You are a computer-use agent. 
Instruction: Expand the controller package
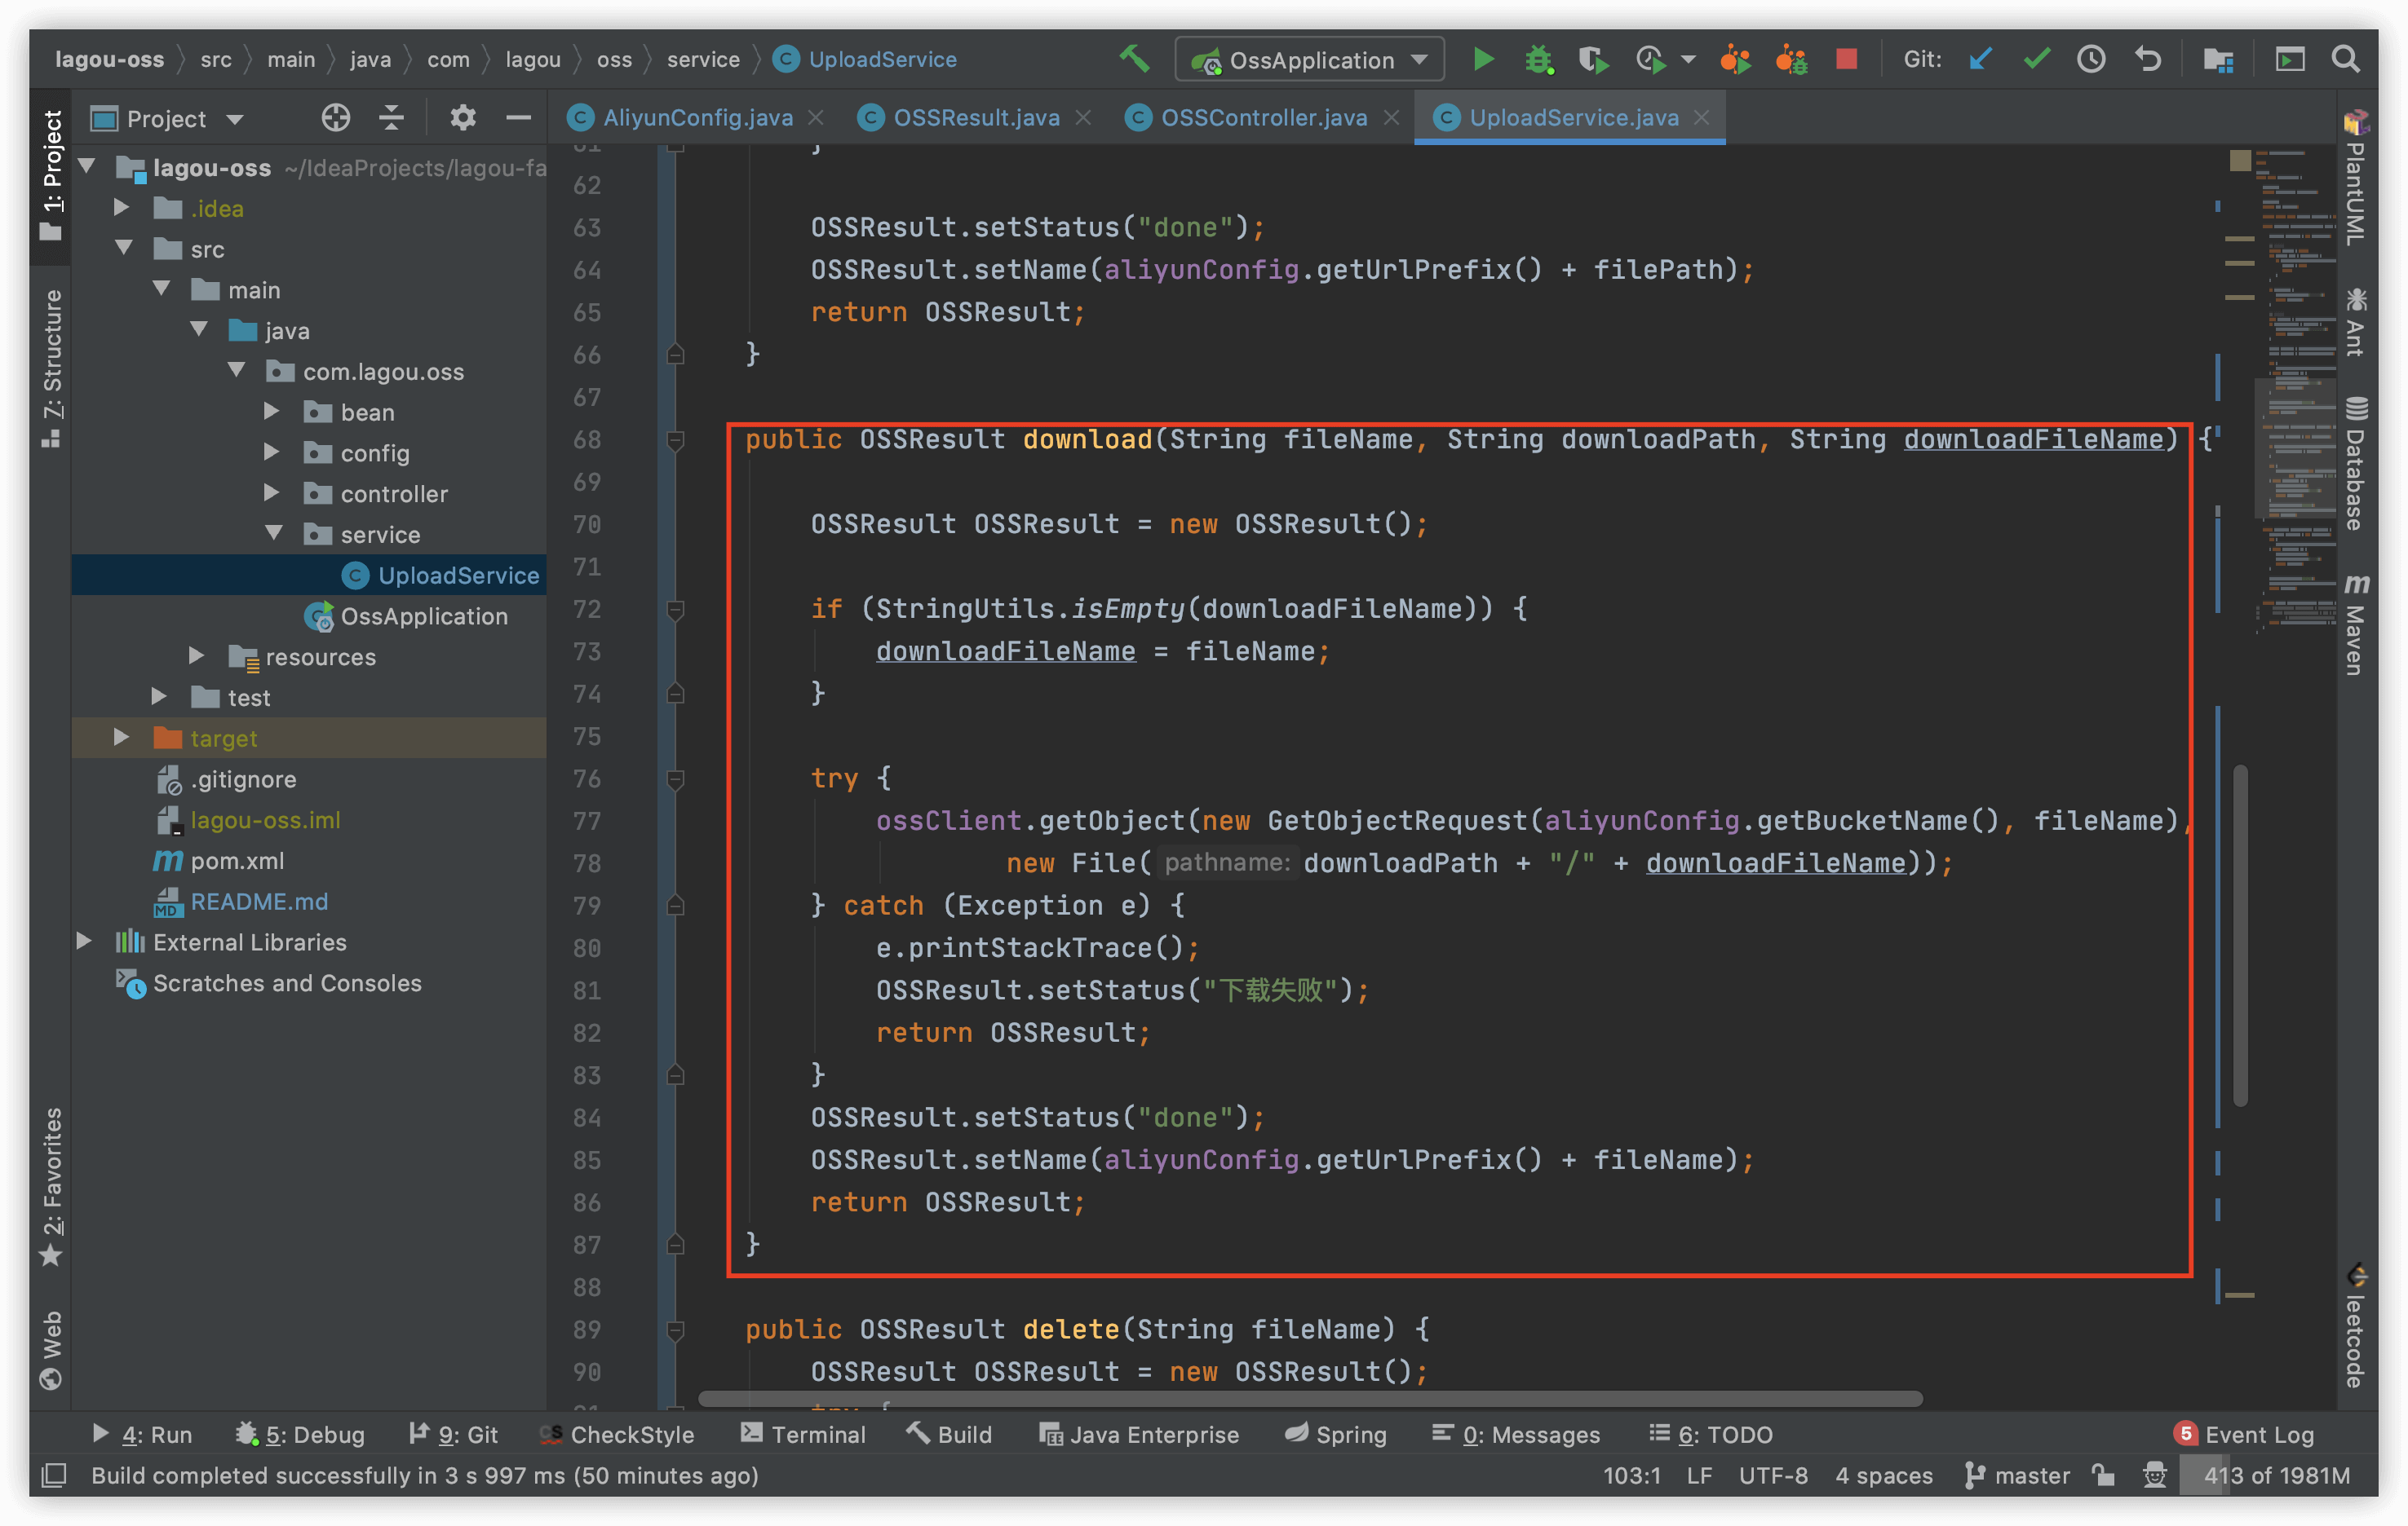(271, 494)
